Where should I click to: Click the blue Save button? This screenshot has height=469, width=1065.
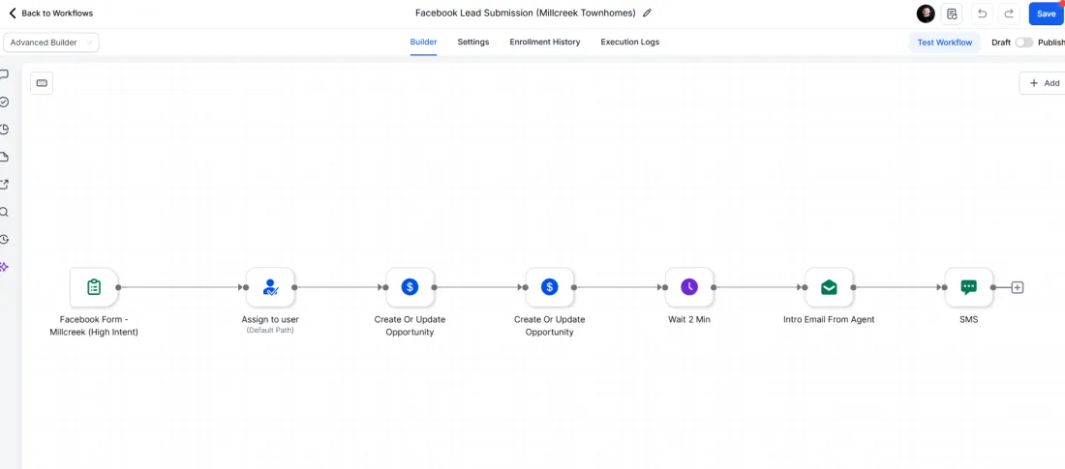click(1046, 14)
